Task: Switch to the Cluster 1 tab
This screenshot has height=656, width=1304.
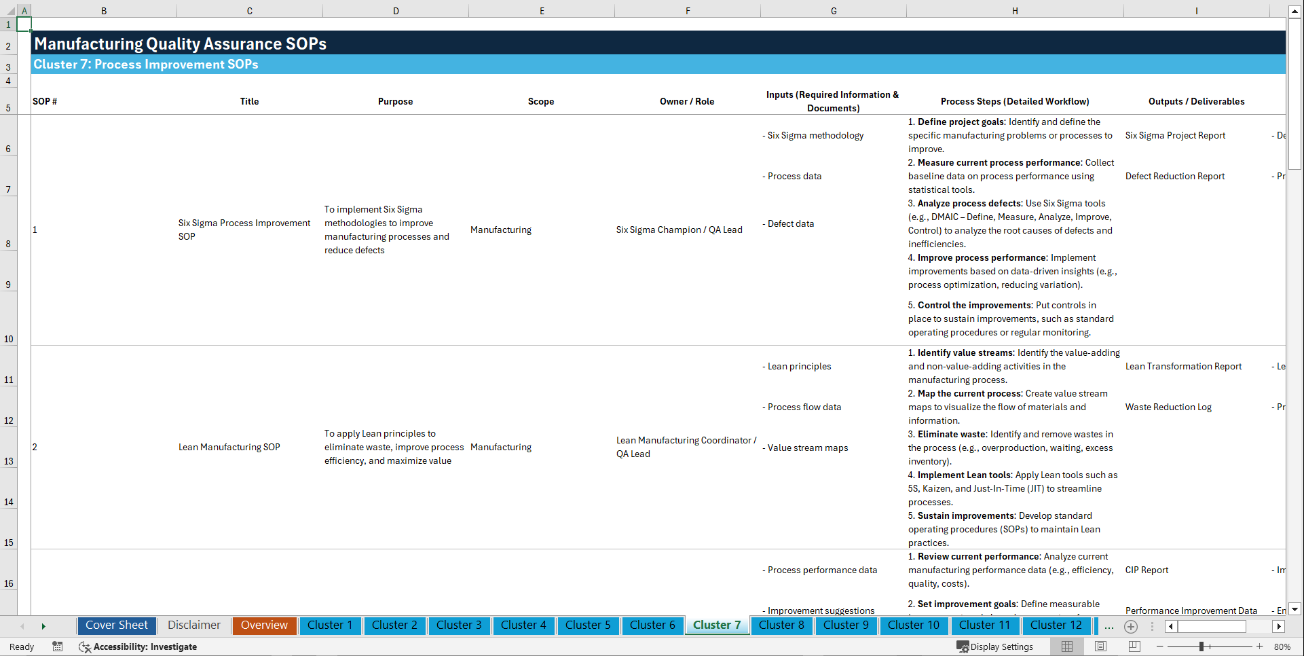Action: coord(330,625)
